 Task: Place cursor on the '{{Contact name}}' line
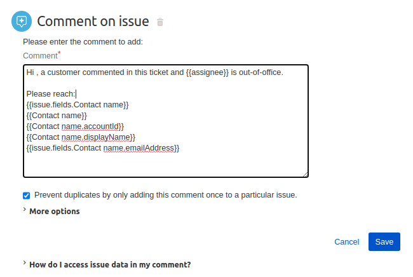click(57, 116)
